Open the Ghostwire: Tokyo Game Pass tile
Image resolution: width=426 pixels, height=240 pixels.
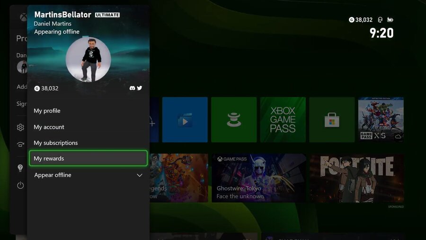pos(258,178)
